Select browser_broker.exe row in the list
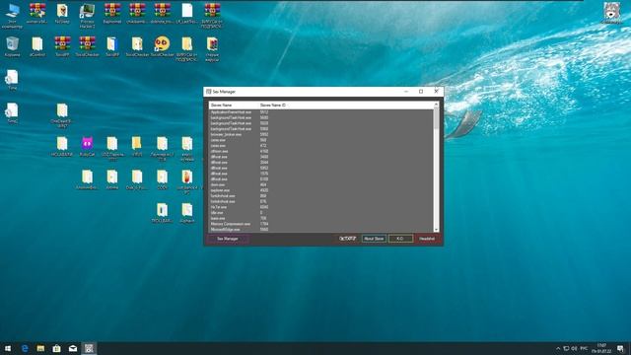The width and height of the screenshot is (631, 355). 321,134
